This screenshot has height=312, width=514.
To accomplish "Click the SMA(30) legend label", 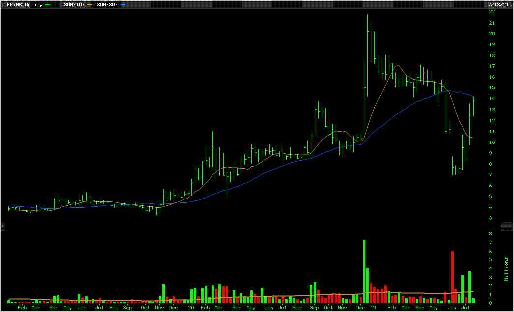I will click(107, 5).
